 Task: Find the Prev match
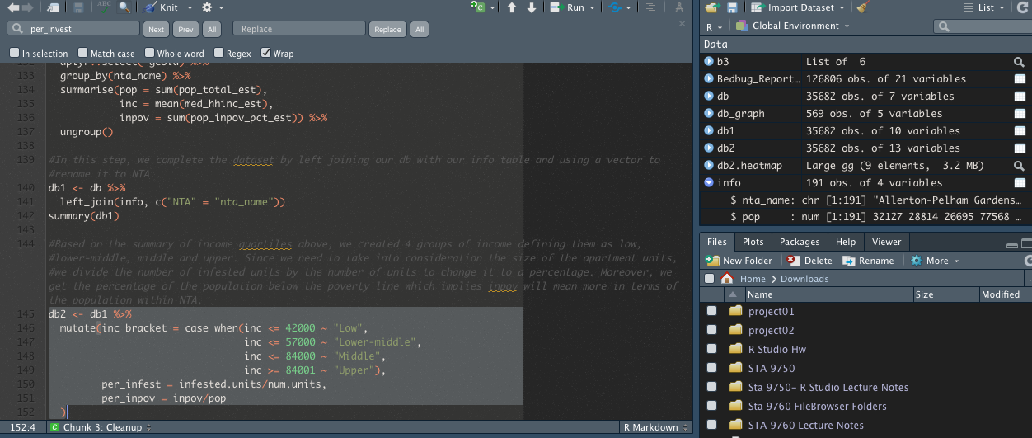coord(186,29)
